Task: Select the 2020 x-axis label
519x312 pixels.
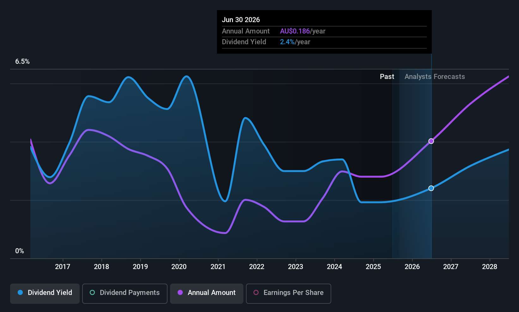Action: coord(179,267)
